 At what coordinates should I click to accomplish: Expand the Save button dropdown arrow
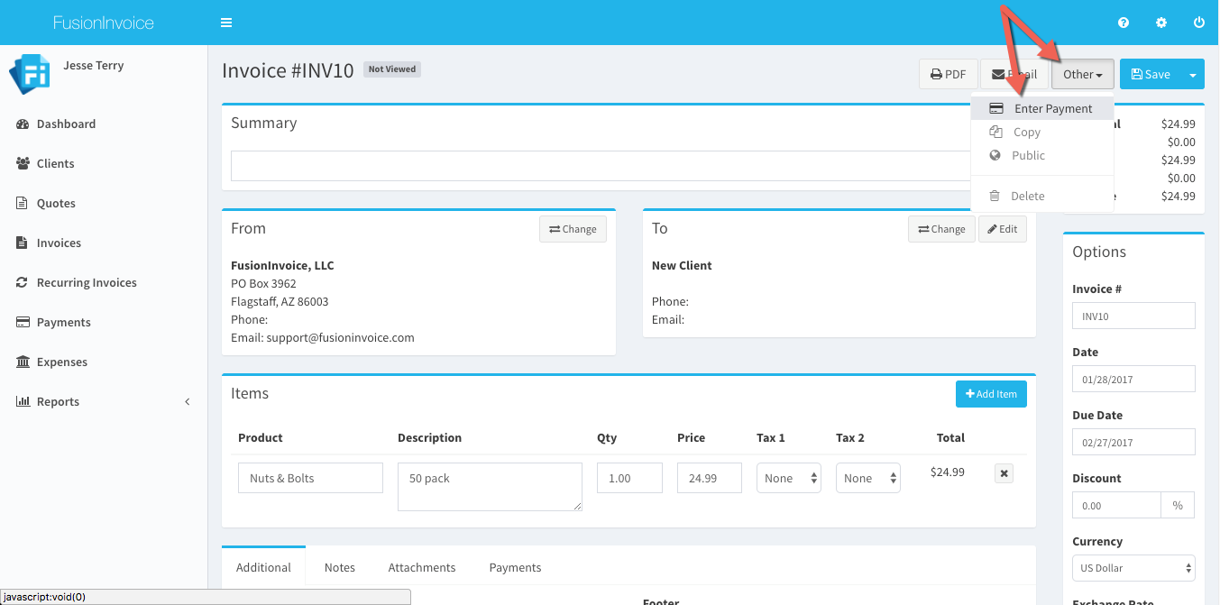pyautogui.click(x=1193, y=75)
